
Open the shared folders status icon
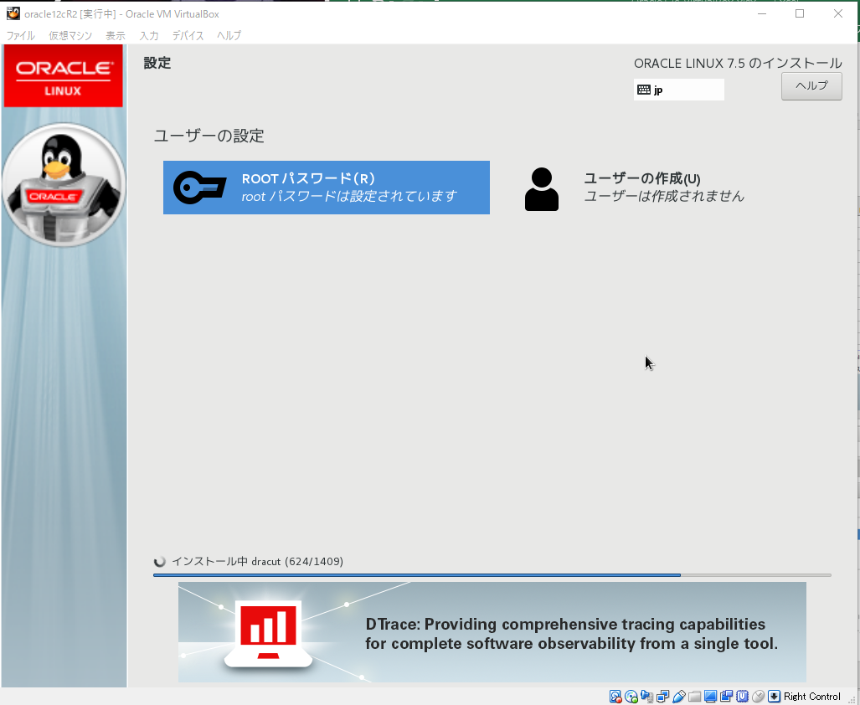(x=696, y=696)
